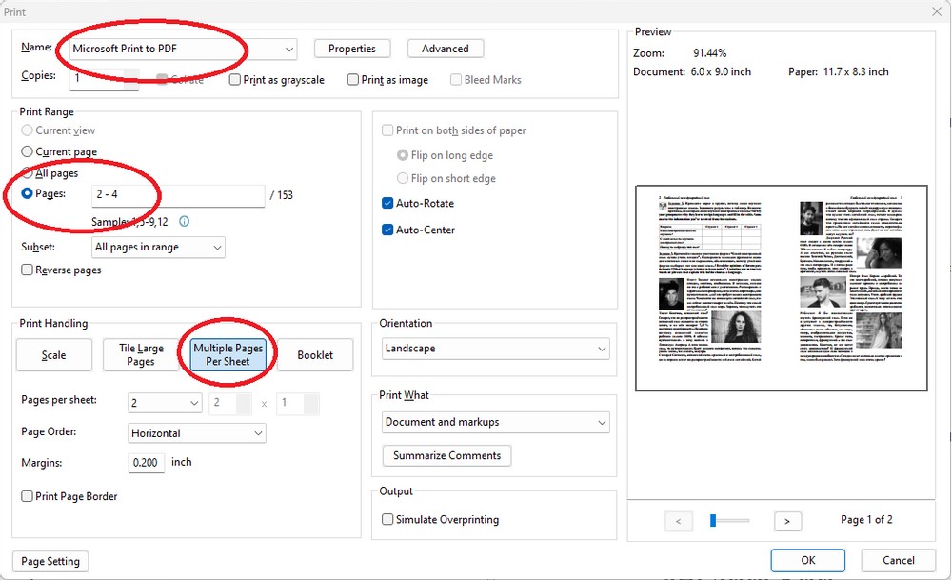
Task: Click the Pages range input field
Action: pyautogui.click(x=178, y=195)
